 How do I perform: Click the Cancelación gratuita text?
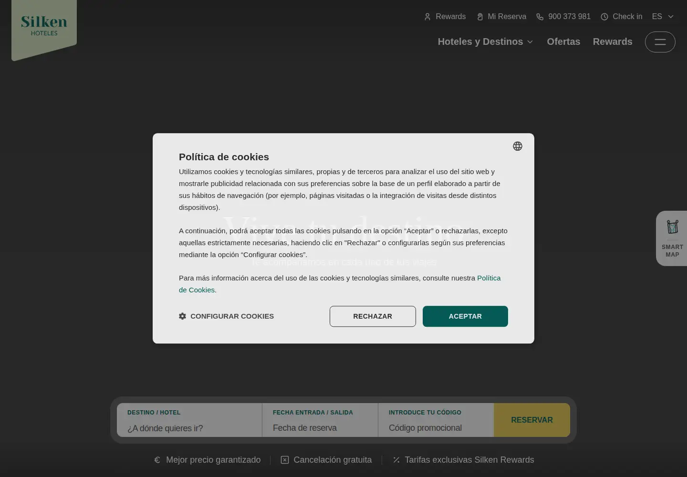[x=333, y=460]
